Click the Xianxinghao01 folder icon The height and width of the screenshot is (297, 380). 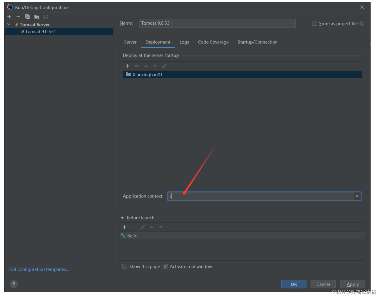tap(128, 74)
